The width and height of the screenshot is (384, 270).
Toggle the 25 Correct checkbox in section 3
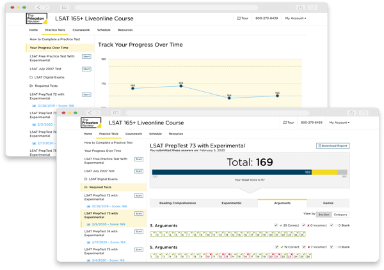tap(275, 225)
